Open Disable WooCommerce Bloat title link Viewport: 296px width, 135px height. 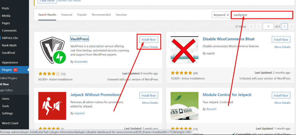(x=229, y=39)
